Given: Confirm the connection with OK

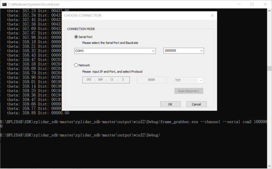Looking at the screenshot, I should [x=170, y=104].
